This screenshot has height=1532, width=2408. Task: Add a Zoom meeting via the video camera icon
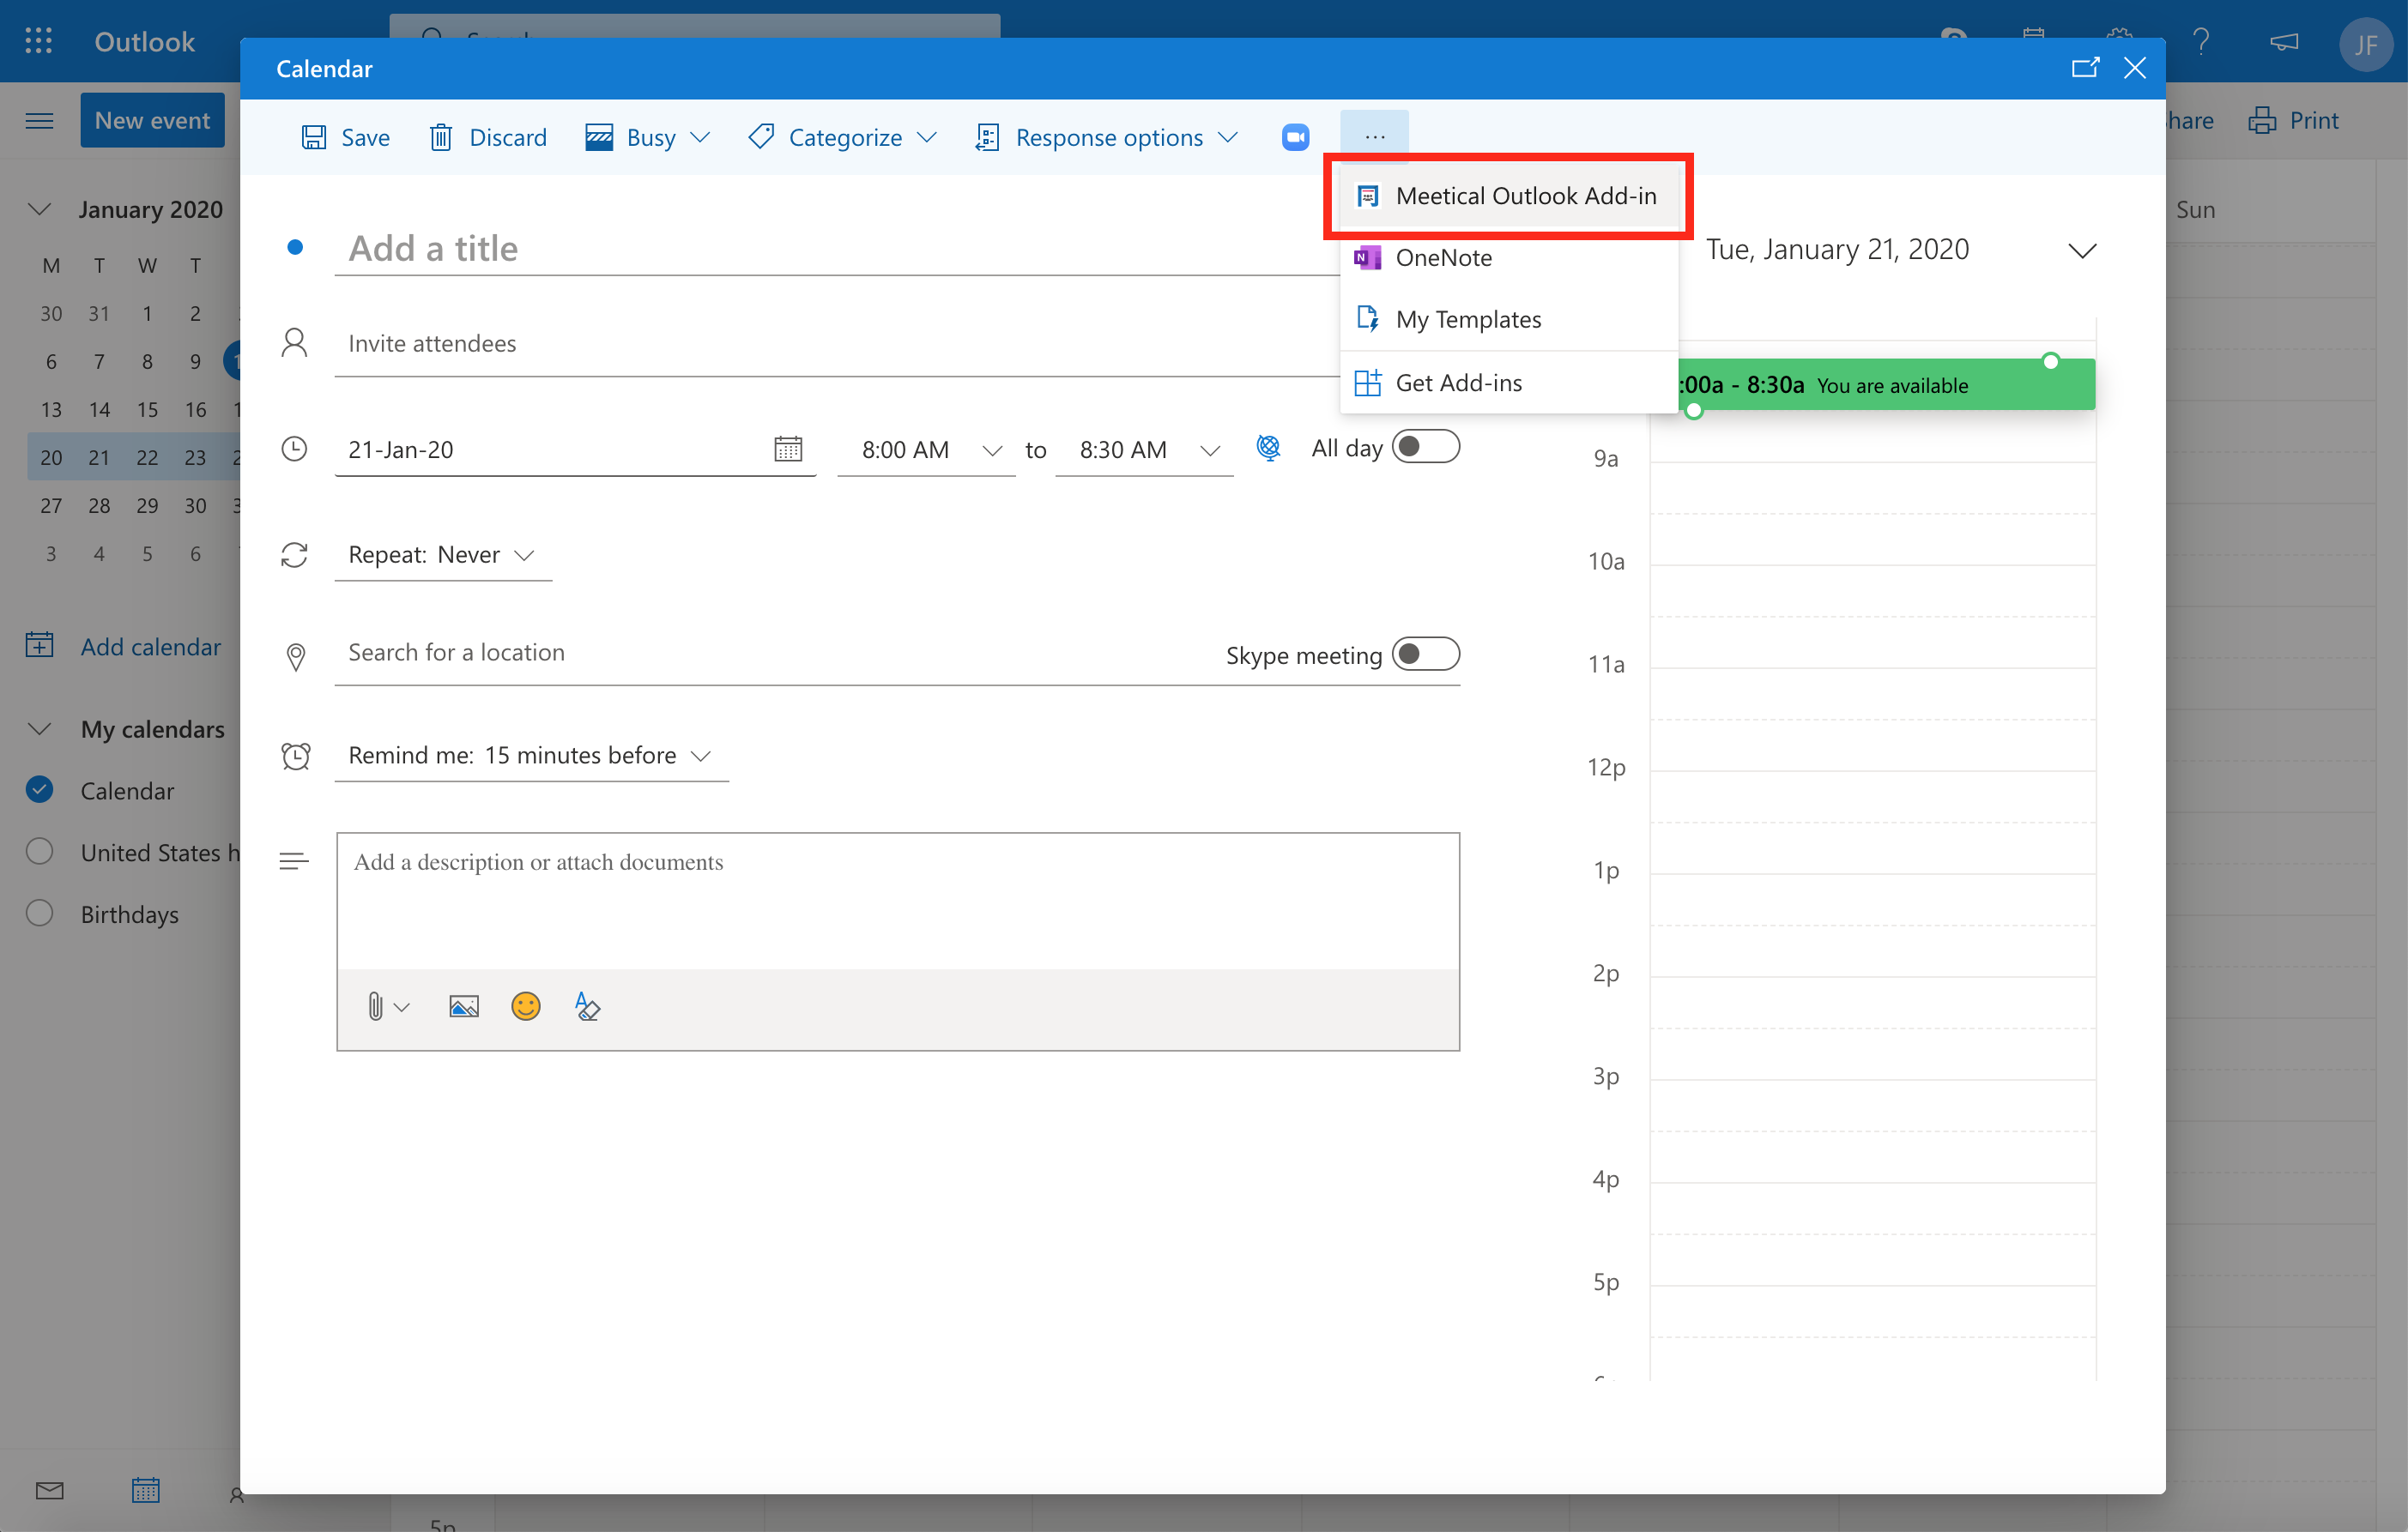click(x=1295, y=137)
